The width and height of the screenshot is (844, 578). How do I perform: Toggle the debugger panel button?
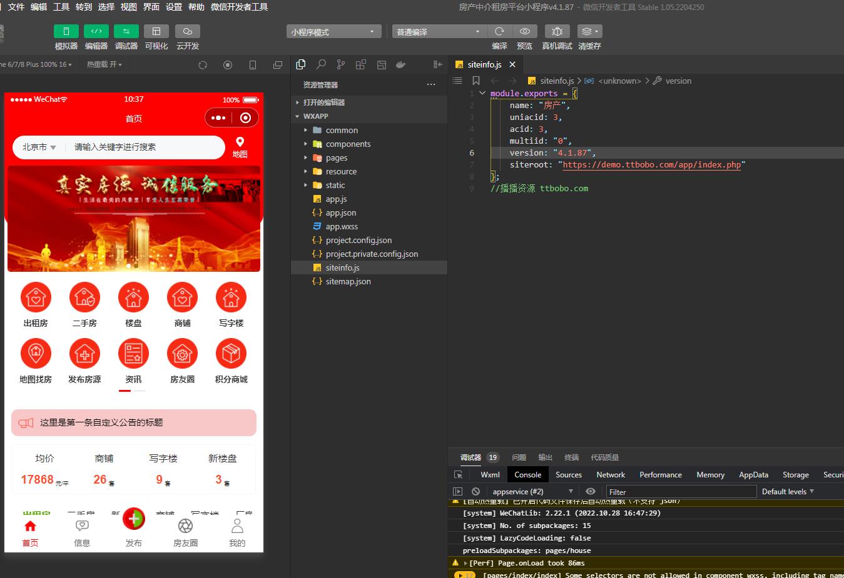tap(126, 31)
